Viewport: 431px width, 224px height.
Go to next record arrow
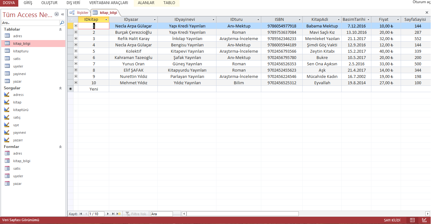point(108,214)
